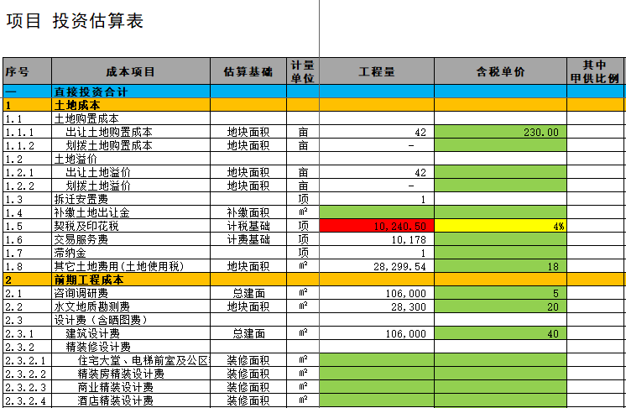Select the quantity value 28,299.54
This screenshot has height=408, width=626.
[376, 266]
